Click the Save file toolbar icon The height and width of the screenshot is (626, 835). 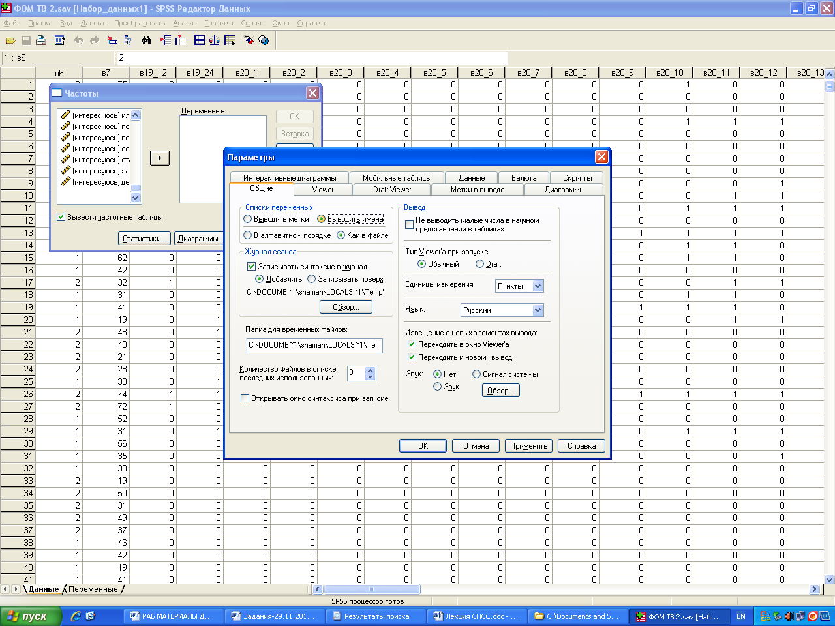click(26, 40)
